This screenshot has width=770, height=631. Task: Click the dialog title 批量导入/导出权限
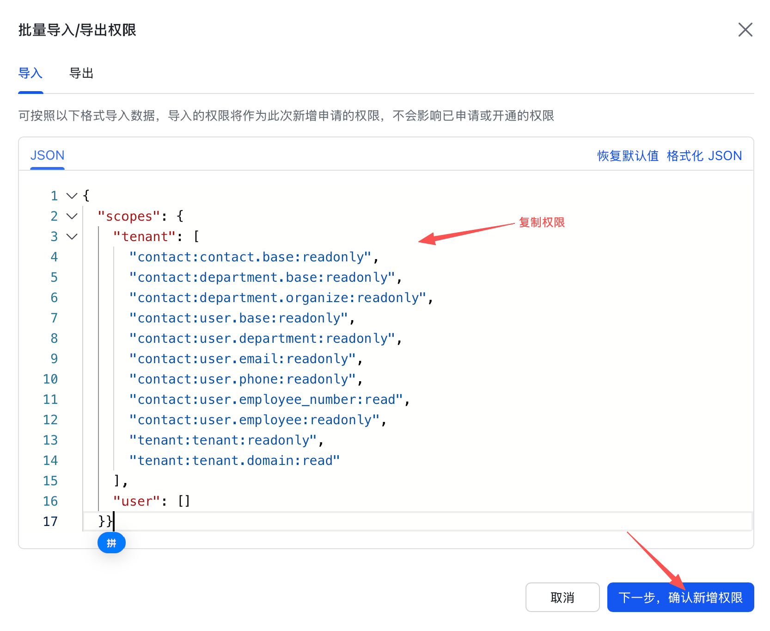click(77, 30)
